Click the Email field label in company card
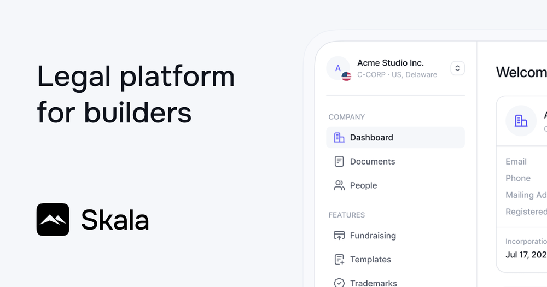Screen dimensions: 547x287 [x=516, y=161]
